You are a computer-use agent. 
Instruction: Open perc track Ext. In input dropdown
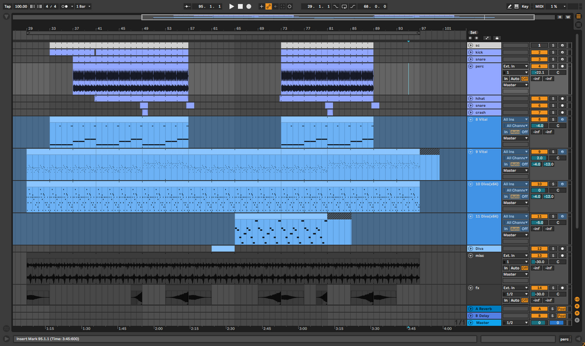tap(516, 66)
